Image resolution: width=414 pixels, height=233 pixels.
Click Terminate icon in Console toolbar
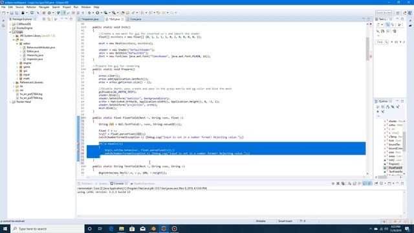[333, 183]
